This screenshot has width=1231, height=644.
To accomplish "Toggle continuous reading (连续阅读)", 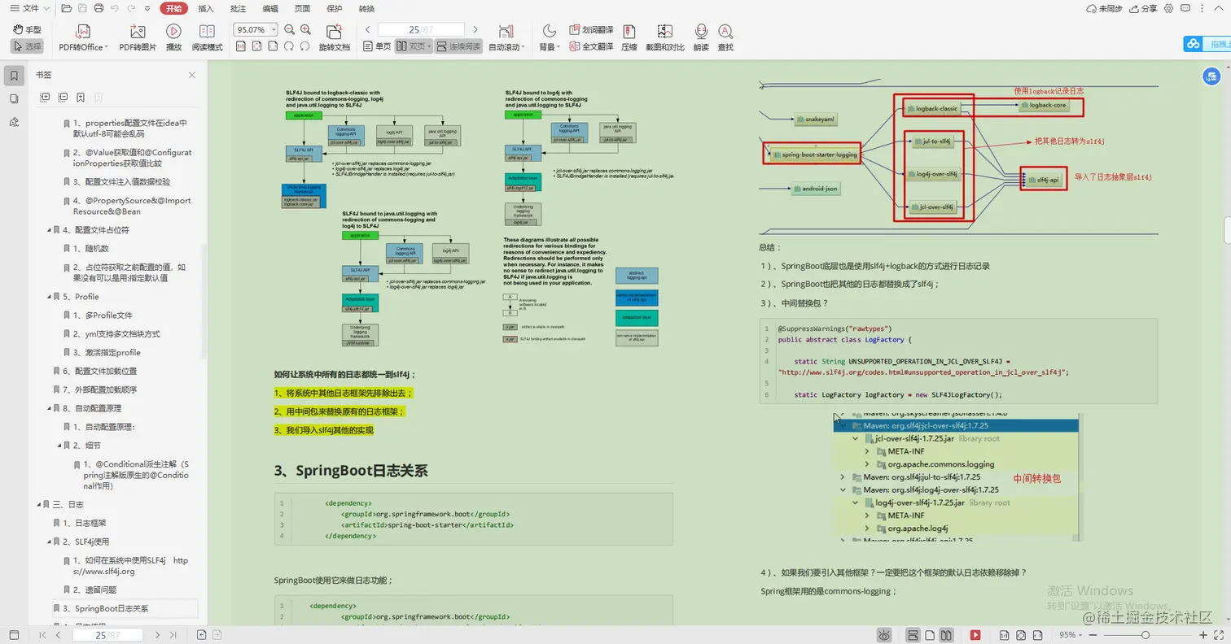I will click(458, 46).
